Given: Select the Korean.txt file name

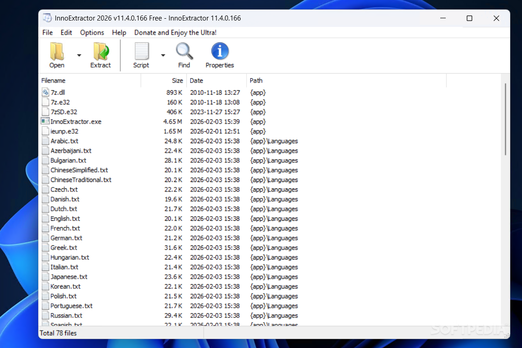Looking at the screenshot, I should tap(66, 286).
